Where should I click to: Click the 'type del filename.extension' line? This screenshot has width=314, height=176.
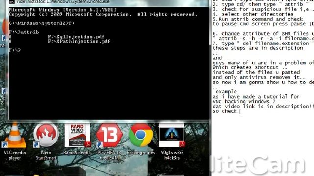pos(263,44)
